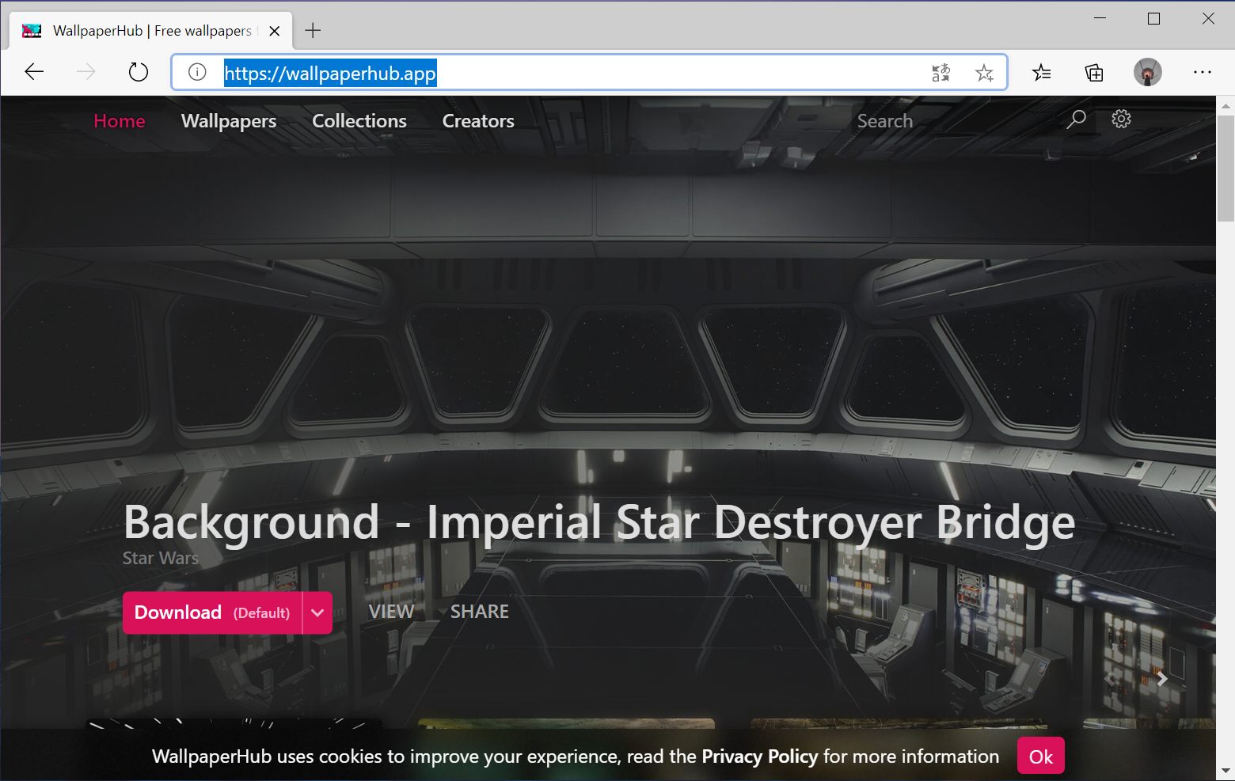Expand the Download resolution dropdown arrow

[317, 613]
